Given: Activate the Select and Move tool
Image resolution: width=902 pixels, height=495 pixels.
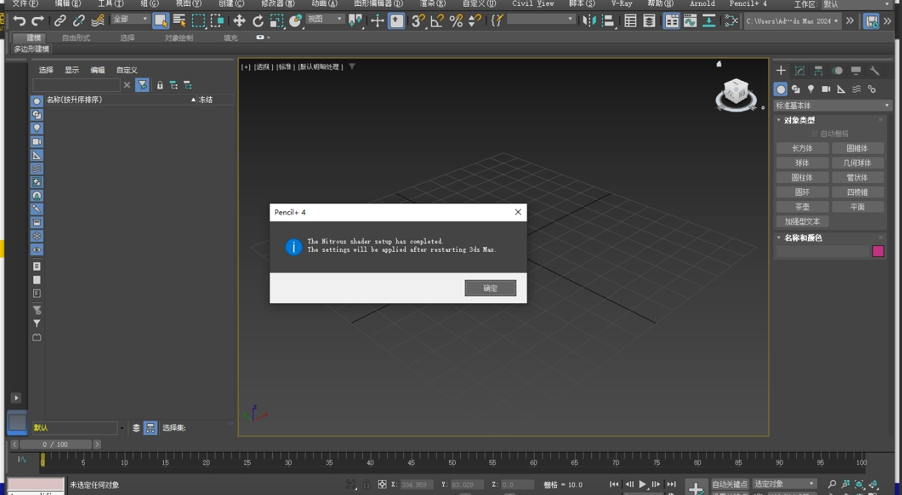Looking at the screenshot, I should pos(240,21).
